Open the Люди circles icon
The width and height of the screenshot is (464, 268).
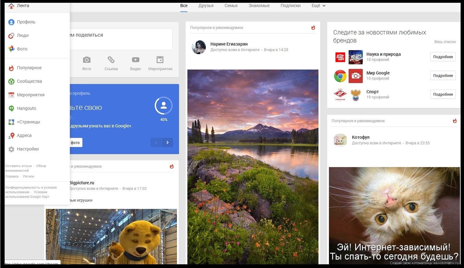(11, 36)
